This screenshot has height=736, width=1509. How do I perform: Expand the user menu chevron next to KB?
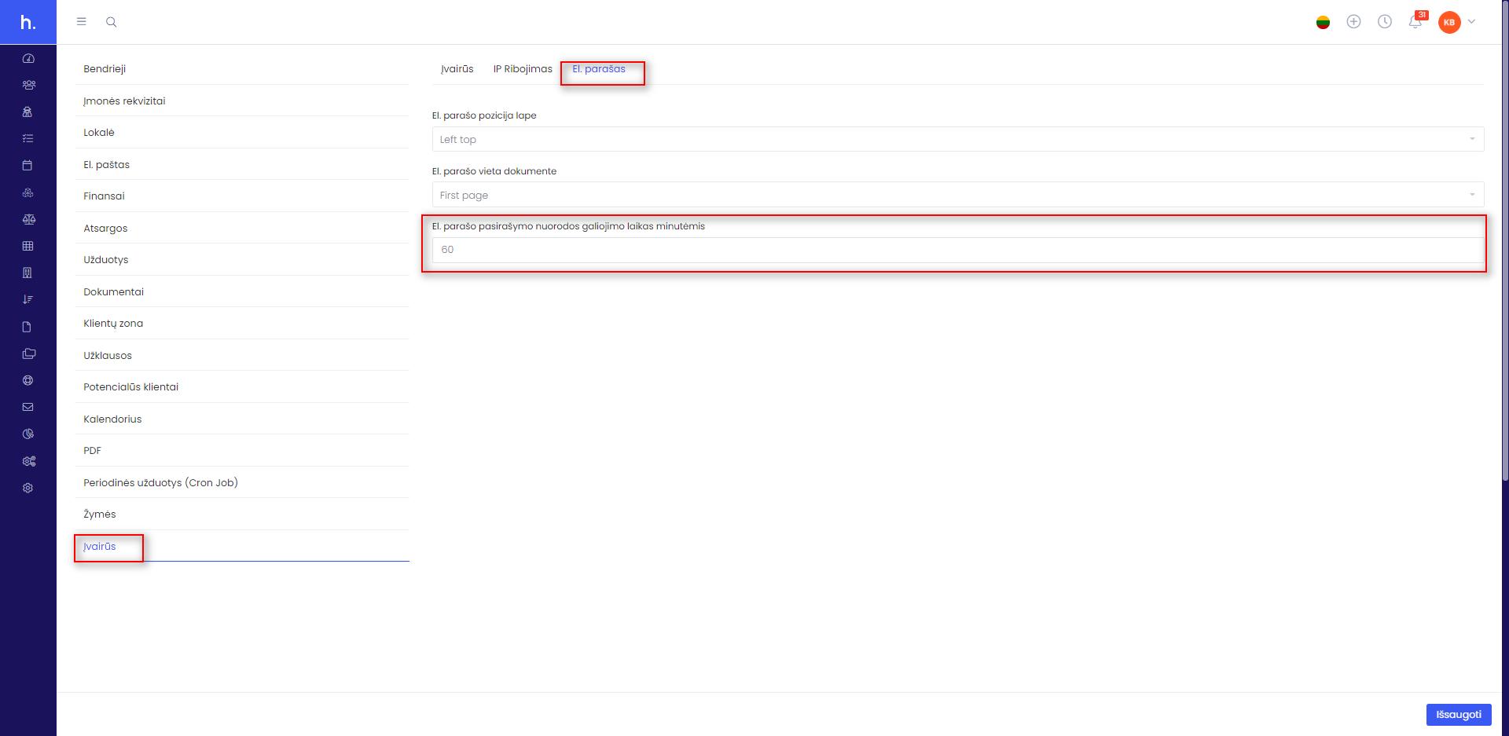coord(1472,22)
